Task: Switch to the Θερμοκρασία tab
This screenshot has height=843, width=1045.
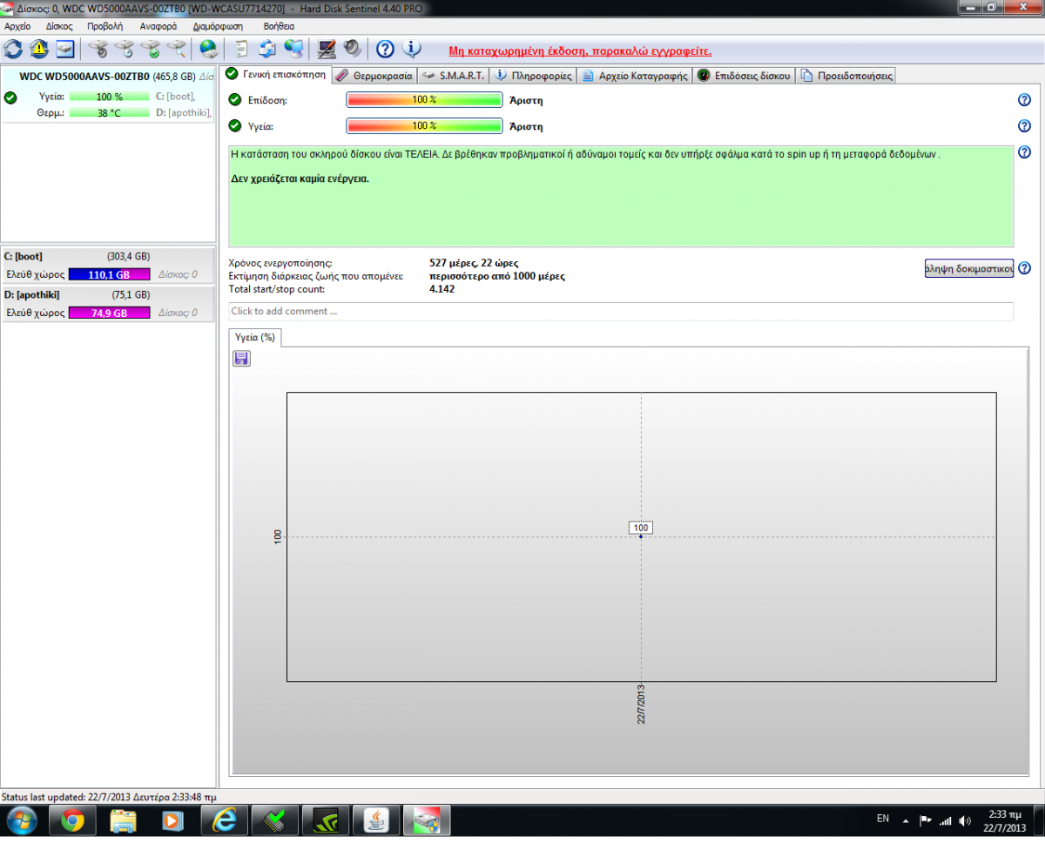Action: (x=374, y=76)
